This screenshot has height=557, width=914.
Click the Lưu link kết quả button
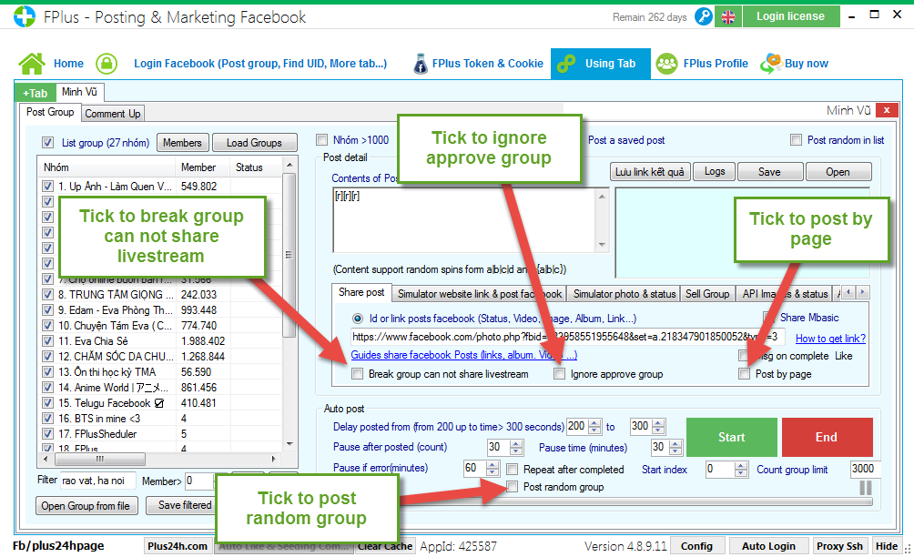[x=650, y=172]
